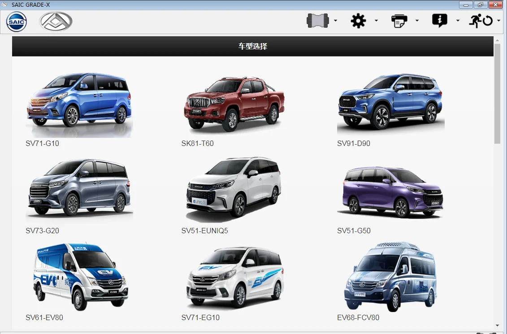Expand dropdown arrow next to information icon
Image resolution: width=507 pixels, height=334 pixels.
(458, 21)
